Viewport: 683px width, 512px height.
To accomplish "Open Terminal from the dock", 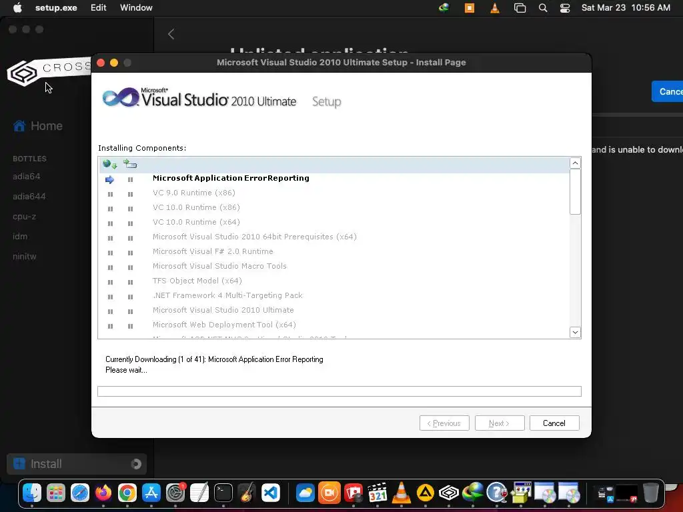I will [x=223, y=493].
